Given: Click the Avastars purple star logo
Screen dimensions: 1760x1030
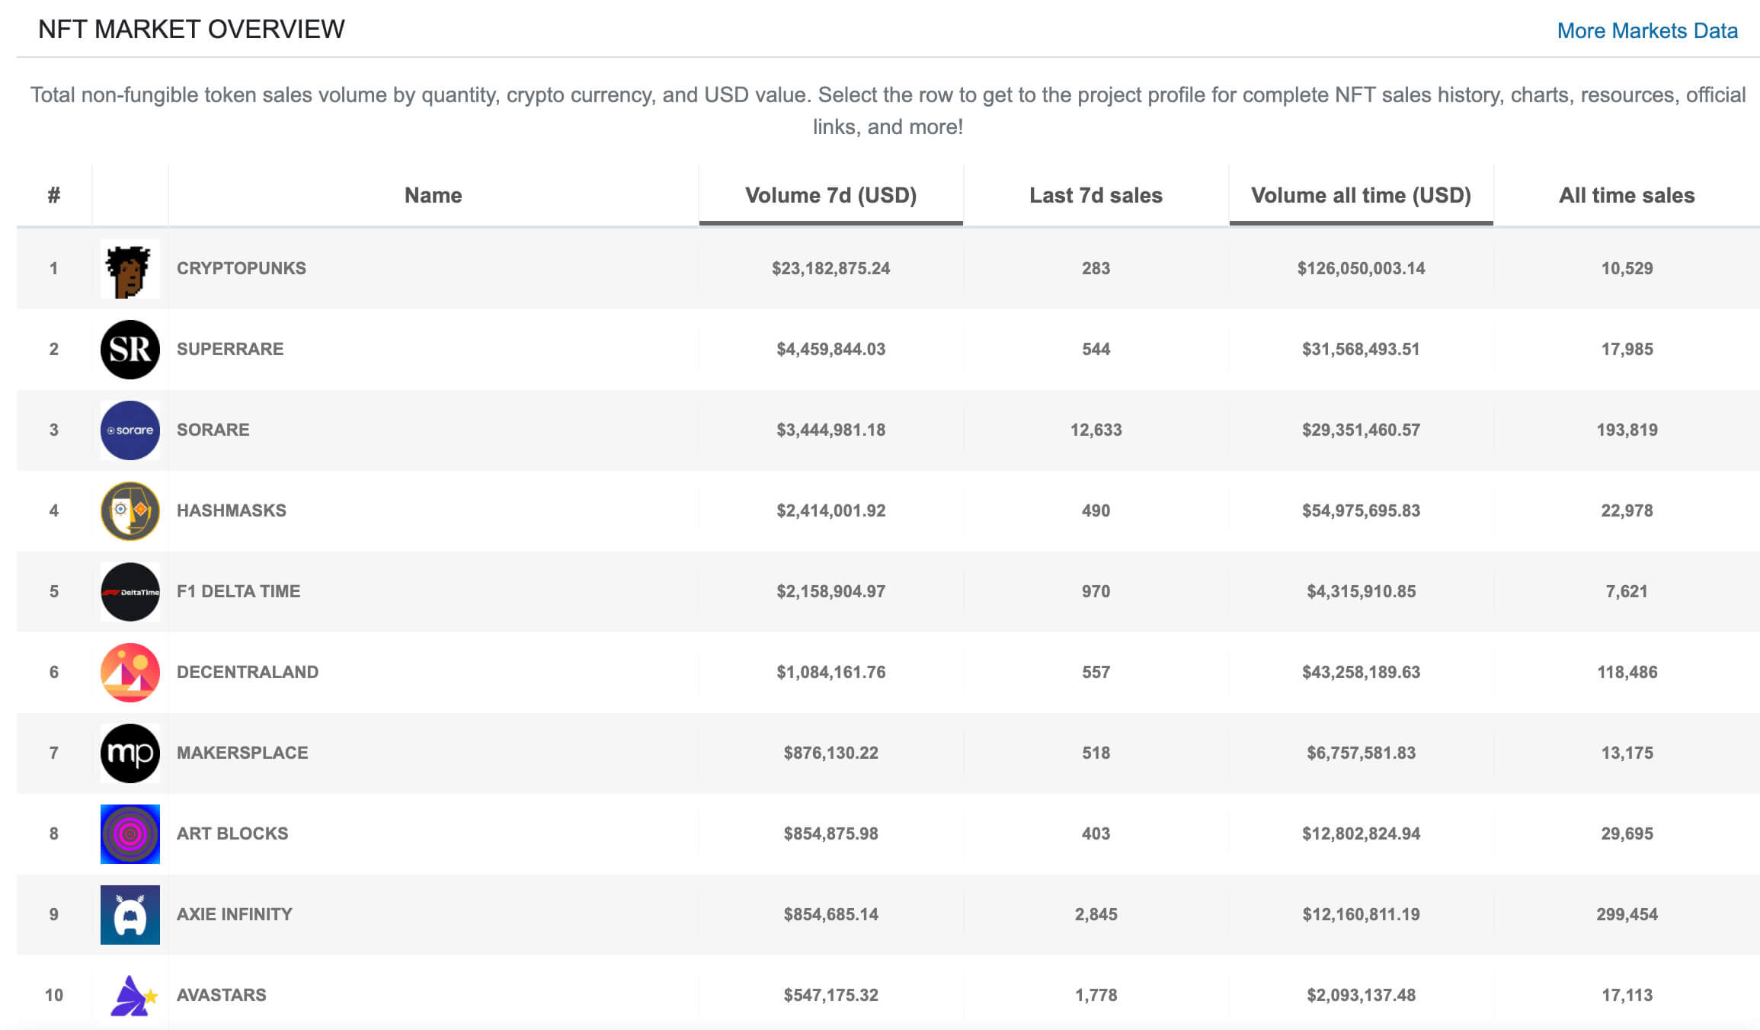Looking at the screenshot, I should pyautogui.click(x=131, y=996).
